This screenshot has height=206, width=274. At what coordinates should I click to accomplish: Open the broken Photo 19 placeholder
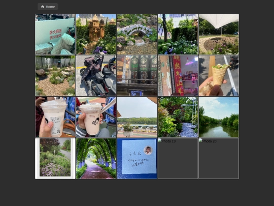[178, 159]
